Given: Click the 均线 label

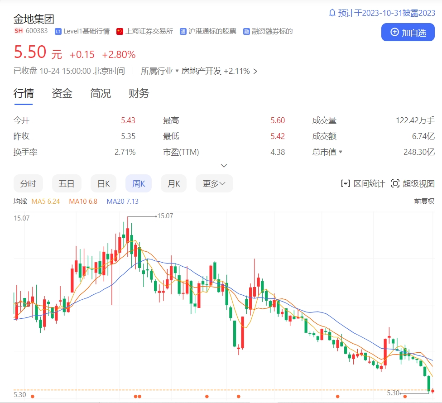Looking at the screenshot, I should [x=20, y=201].
